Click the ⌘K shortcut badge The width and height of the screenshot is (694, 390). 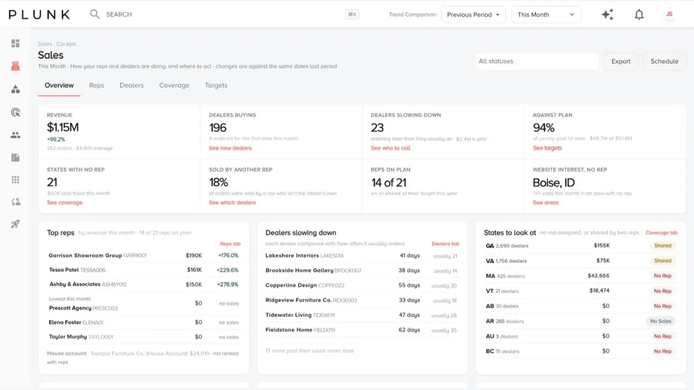click(352, 14)
